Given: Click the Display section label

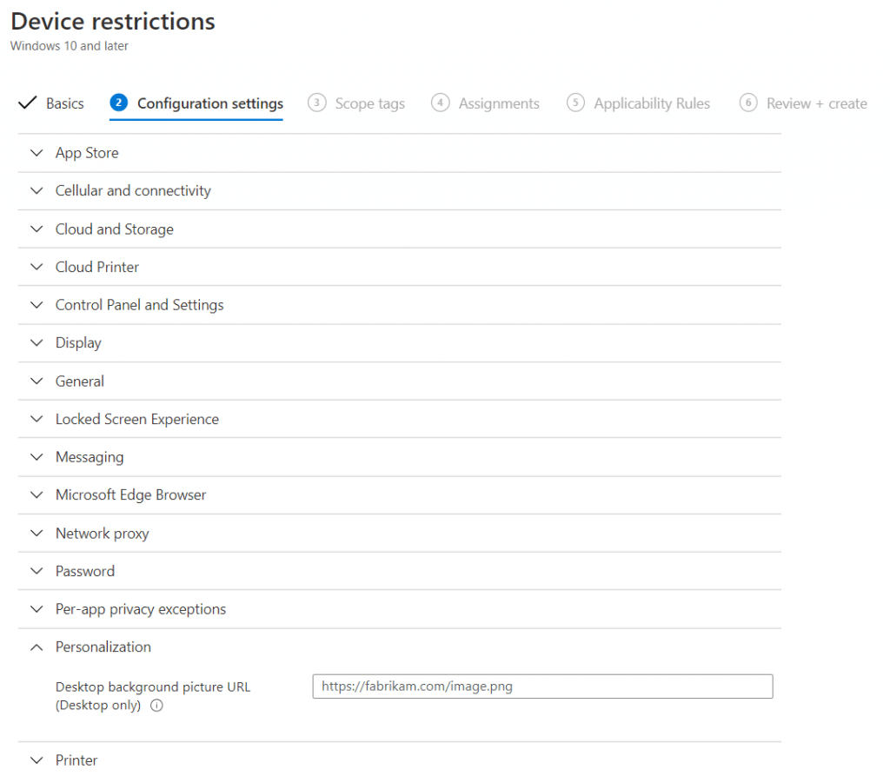Looking at the screenshot, I should click(x=78, y=343).
